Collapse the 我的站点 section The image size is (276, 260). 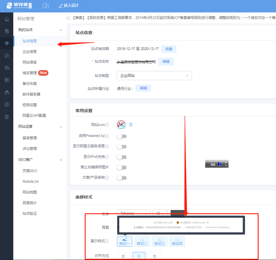tap(61, 30)
